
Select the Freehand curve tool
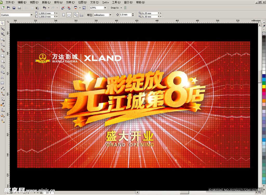2,45
